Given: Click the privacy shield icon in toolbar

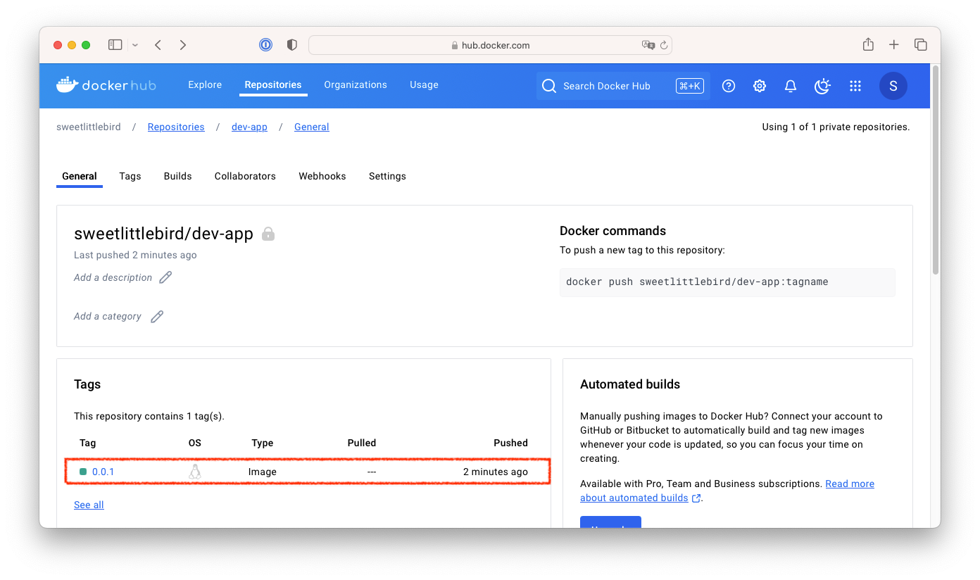Looking at the screenshot, I should click(x=291, y=45).
